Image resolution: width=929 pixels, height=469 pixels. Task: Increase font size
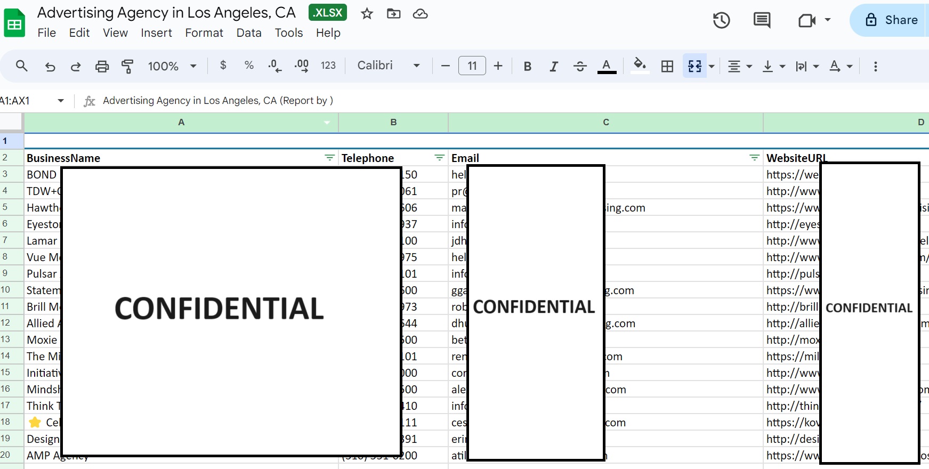(498, 66)
